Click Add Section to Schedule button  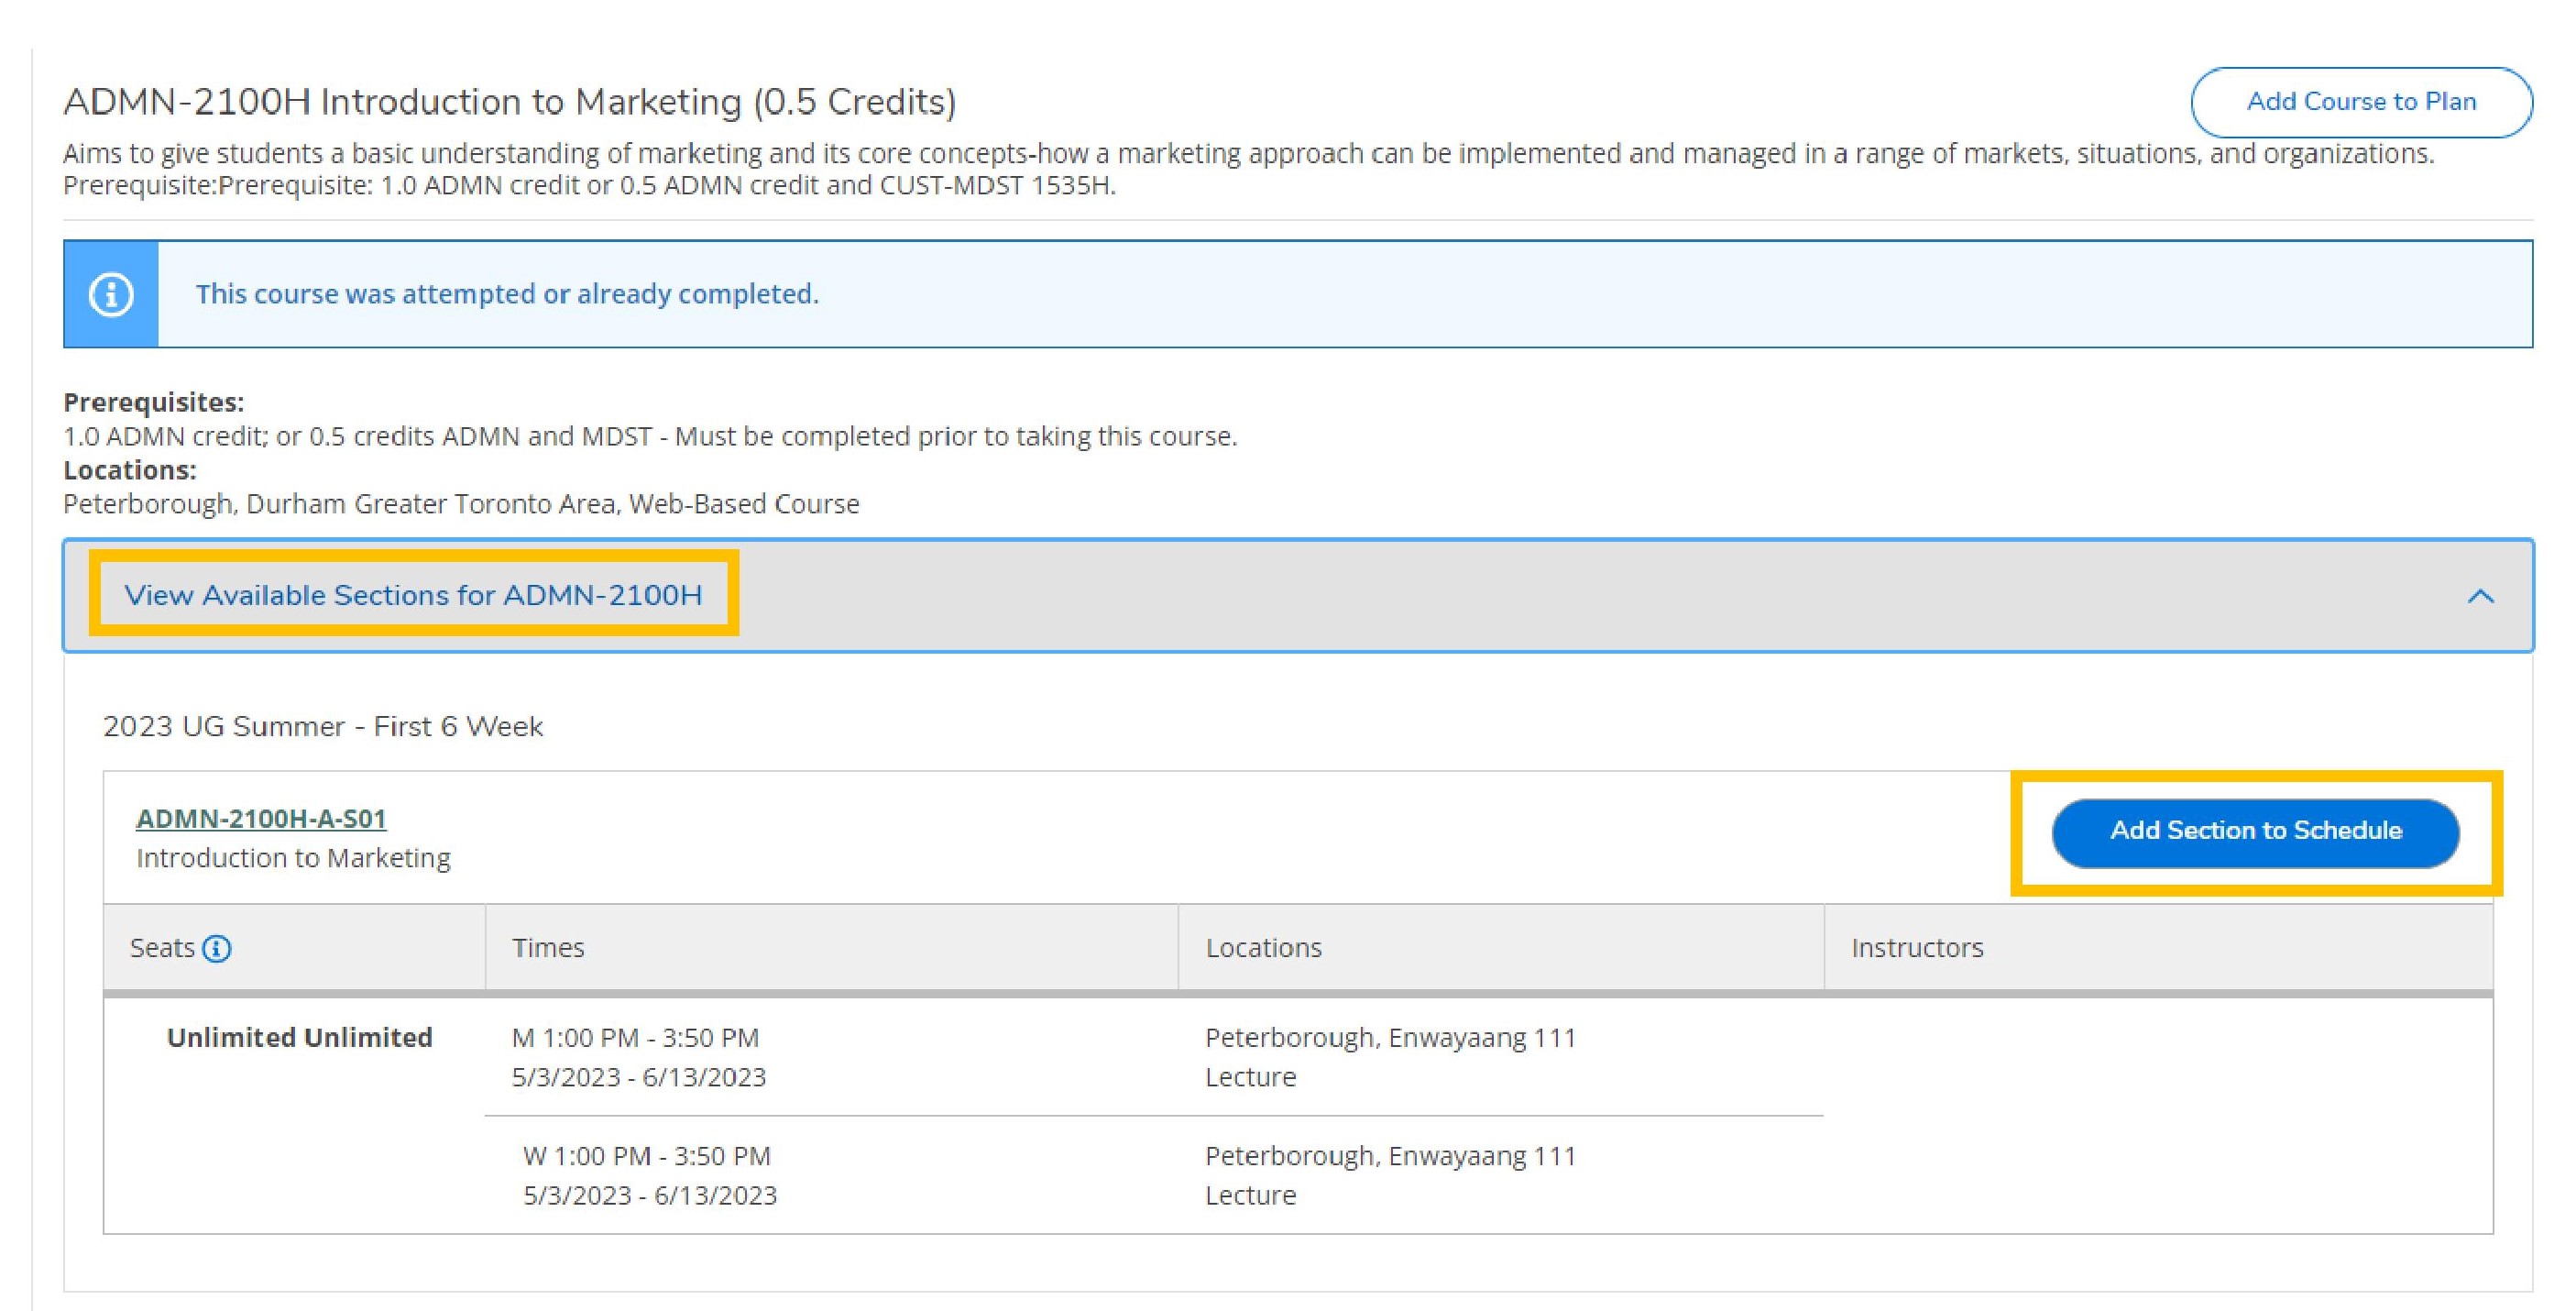tap(2255, 832)
